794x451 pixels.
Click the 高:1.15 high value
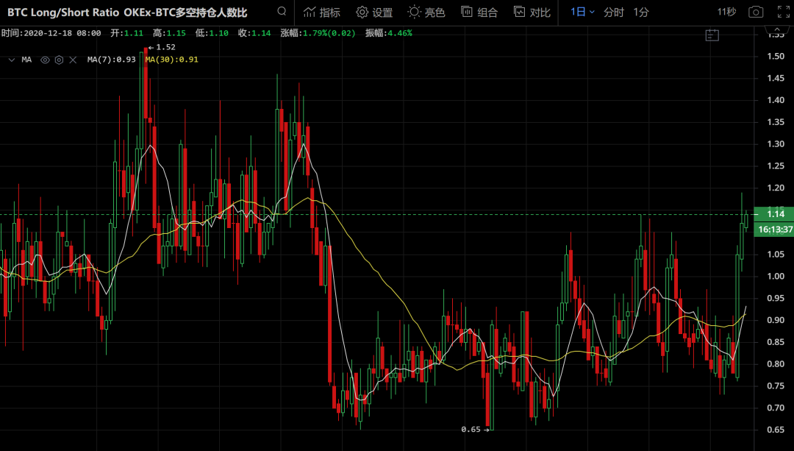(169, 33)
